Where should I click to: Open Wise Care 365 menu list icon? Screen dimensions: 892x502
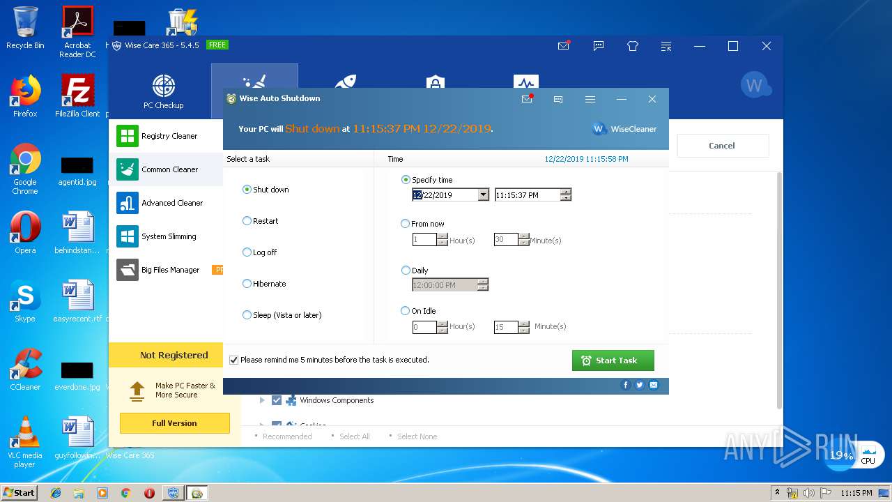click(666, 46)
